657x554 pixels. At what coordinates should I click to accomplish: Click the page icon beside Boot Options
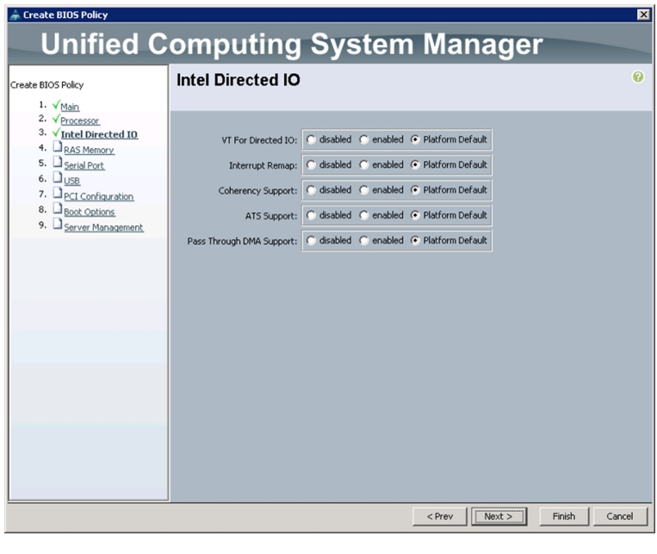coord(58,208)
